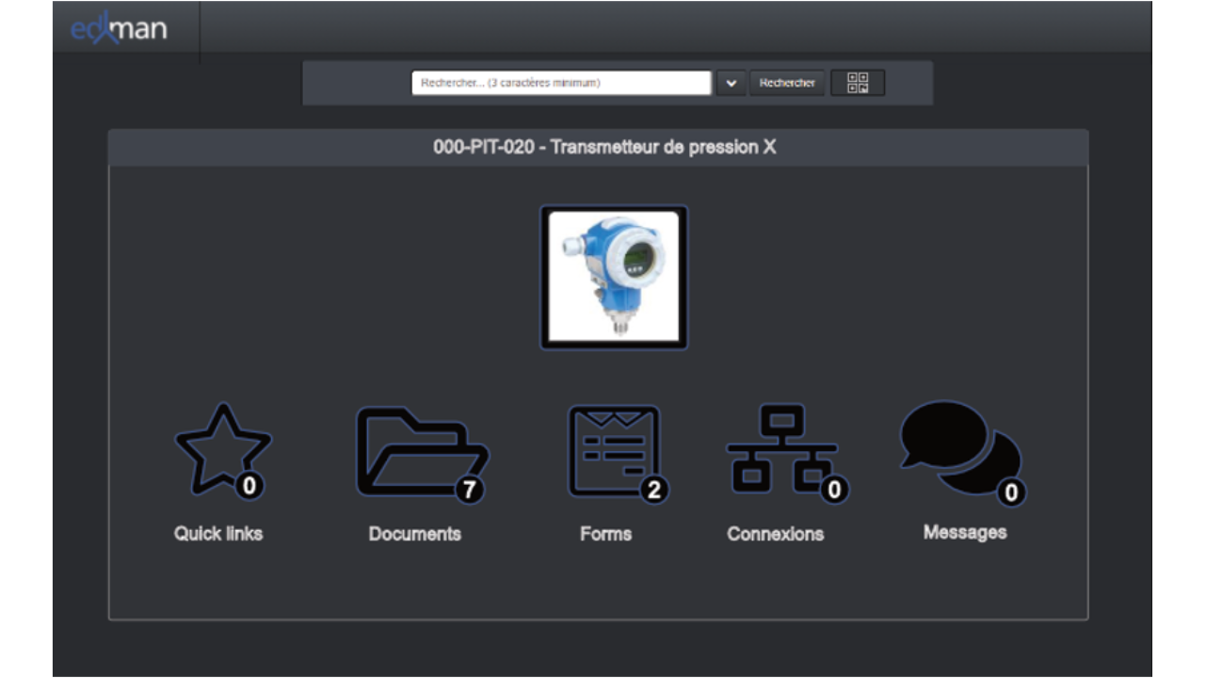1205x678 pixels.
Task: Open the Quick links star icon
Action: click(223, 450)
